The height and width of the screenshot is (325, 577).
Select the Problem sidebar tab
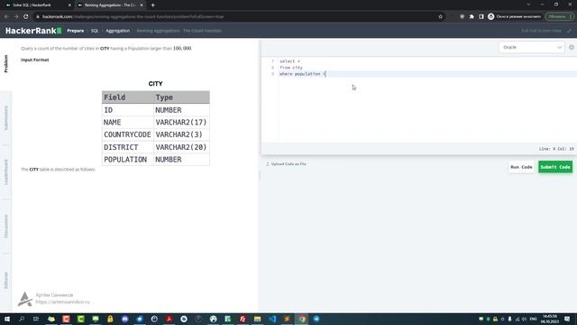click(5, 64)
